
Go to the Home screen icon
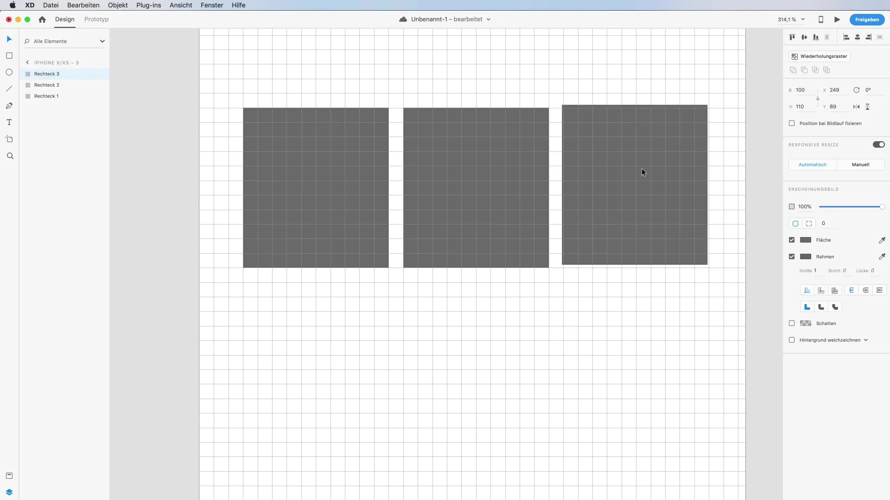42,19
